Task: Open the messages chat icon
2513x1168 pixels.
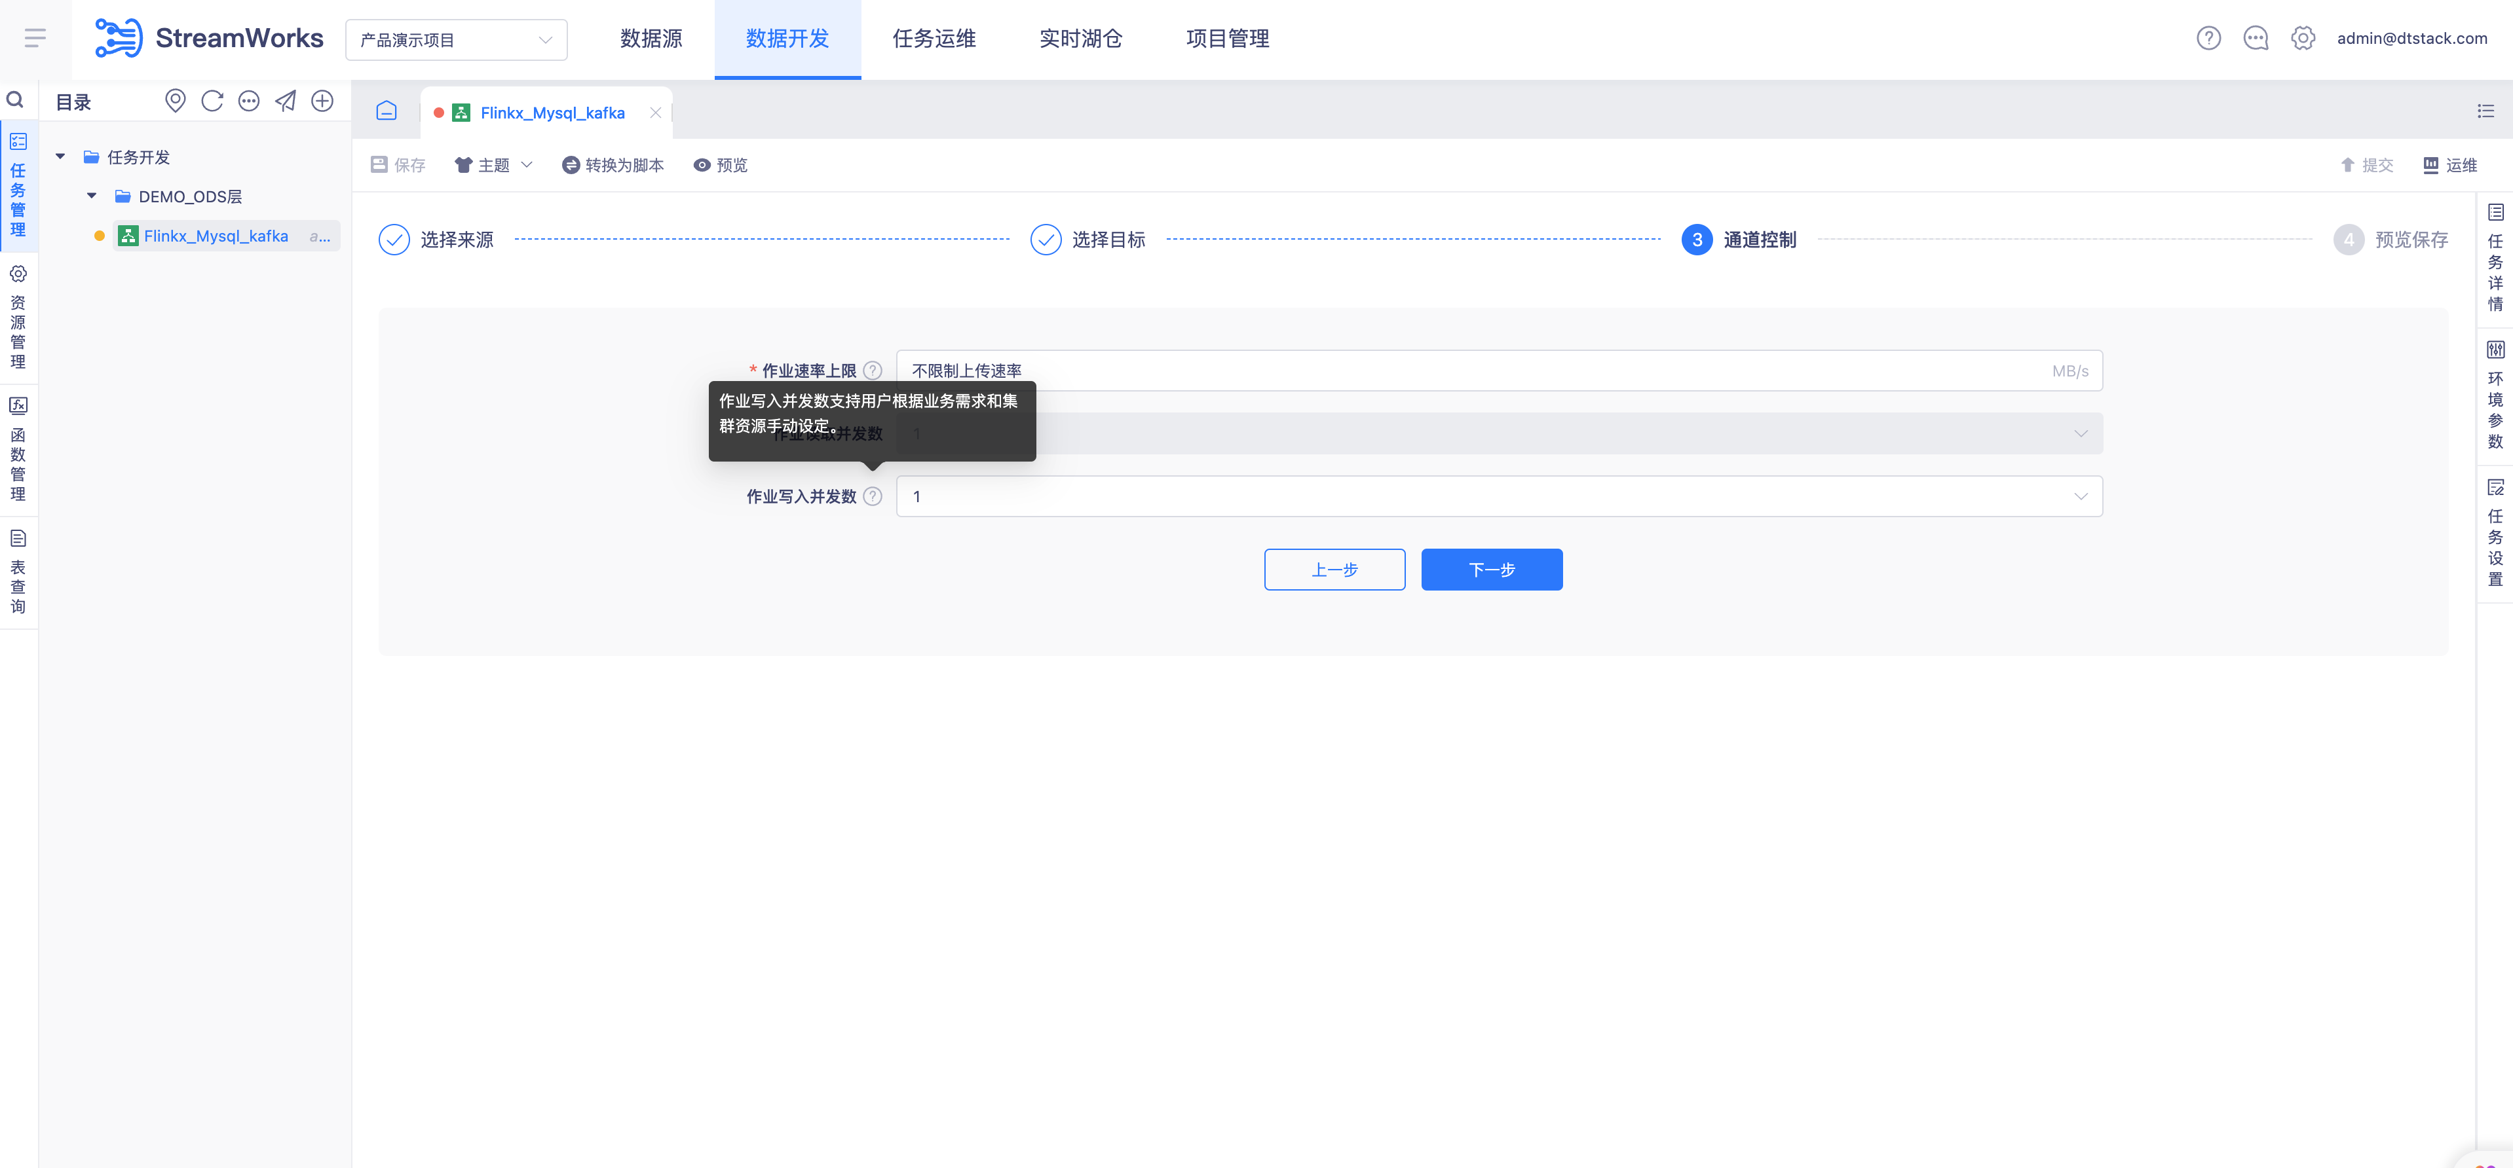Action: [x=2256, y=38]
